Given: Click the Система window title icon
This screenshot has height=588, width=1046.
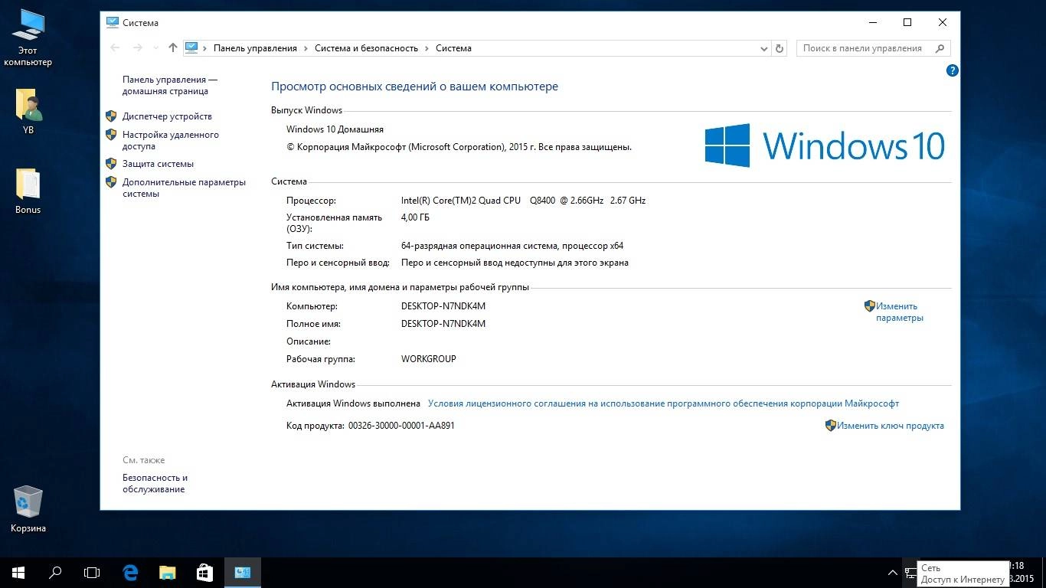Looking at the screenshot, I should (x=113, y=22).
